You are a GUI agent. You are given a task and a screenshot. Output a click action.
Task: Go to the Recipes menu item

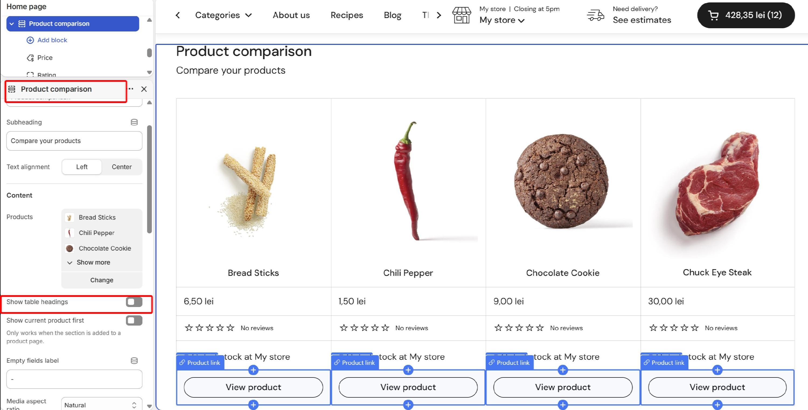(347, 15)
